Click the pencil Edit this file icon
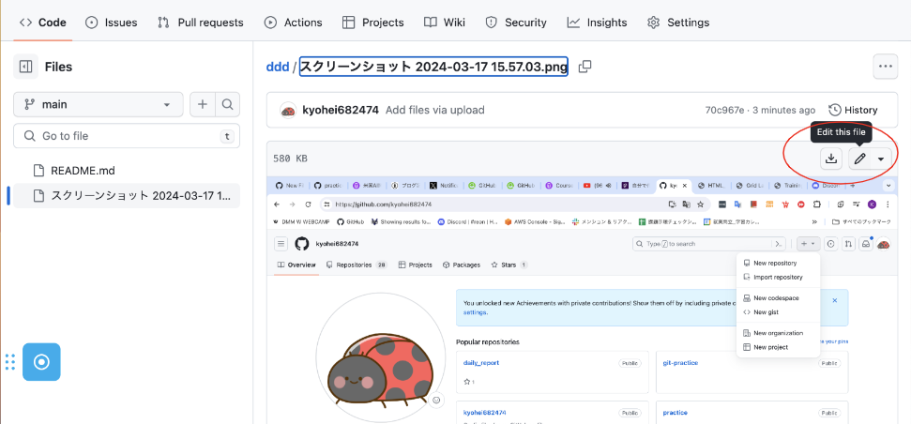This screenshot has height=424, width=911. pos(860,159)
